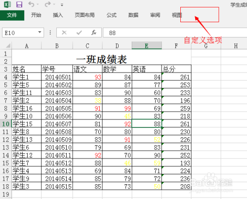Select the title cell 一班成绩表
Screen dimensions: 247x199
point(101,57)
